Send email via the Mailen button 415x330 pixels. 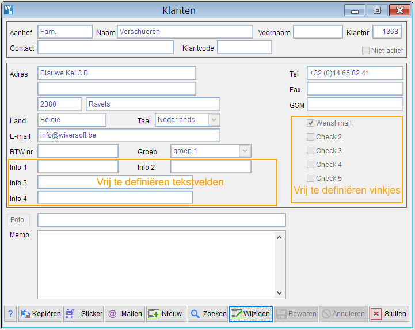(x=125, y=314)
